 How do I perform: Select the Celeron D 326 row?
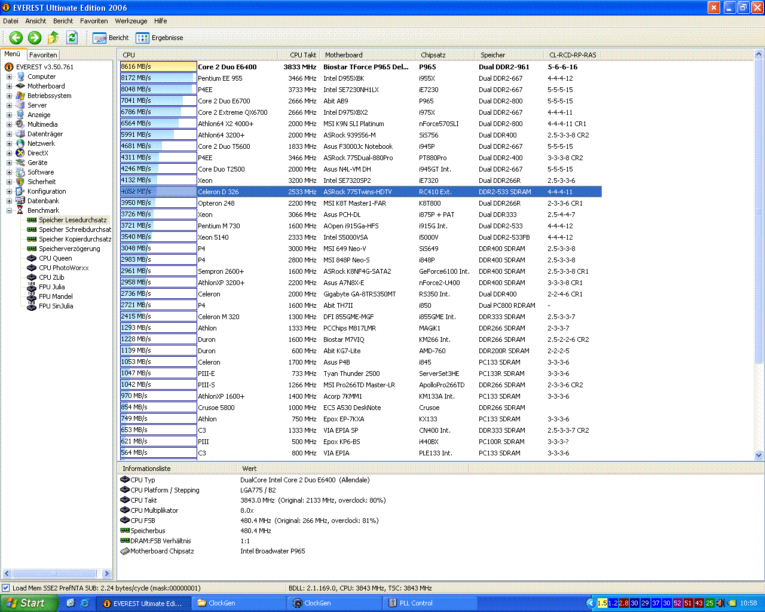point(360,192)
